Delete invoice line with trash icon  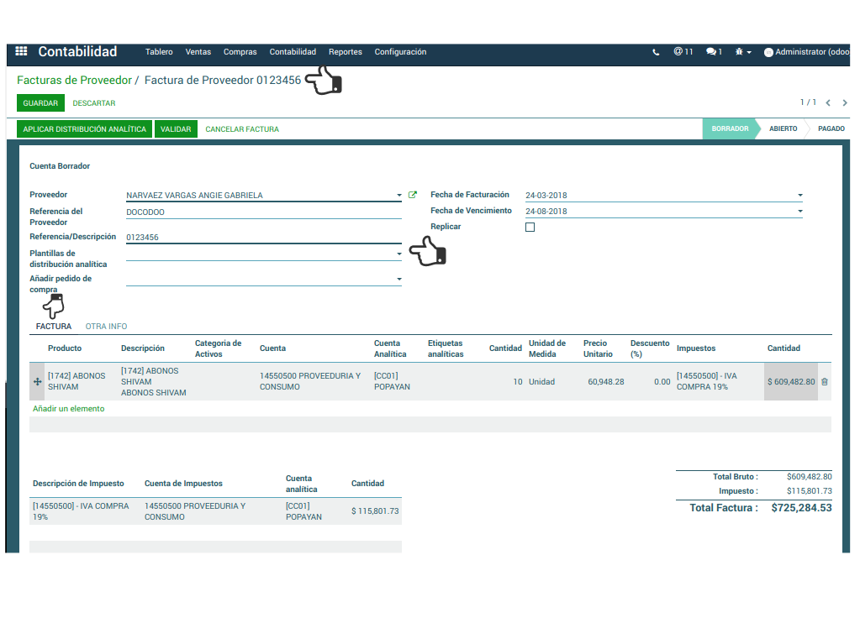[824, 381]
